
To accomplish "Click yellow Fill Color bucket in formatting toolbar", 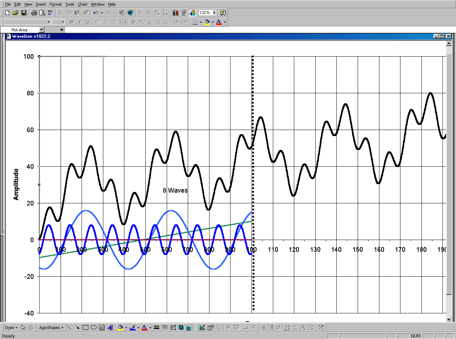I will [x=207, y=22].
